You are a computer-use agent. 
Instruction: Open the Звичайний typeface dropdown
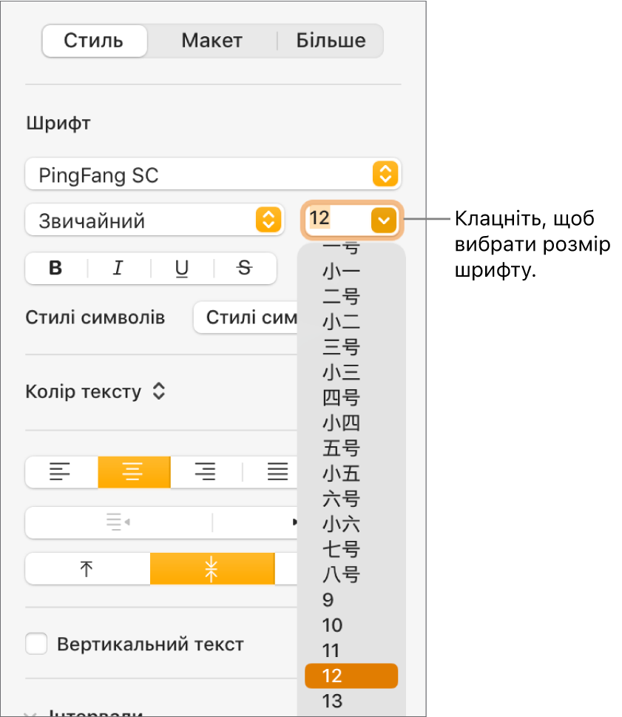click(x=155, y=221)
